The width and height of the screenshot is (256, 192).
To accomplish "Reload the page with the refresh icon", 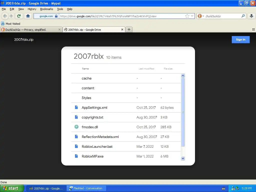I will click(x=19, y=16).
